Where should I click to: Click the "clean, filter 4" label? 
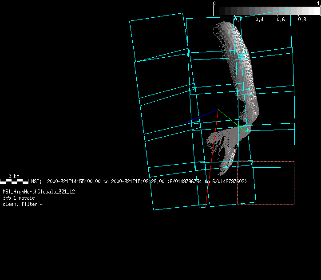(23, 204)
